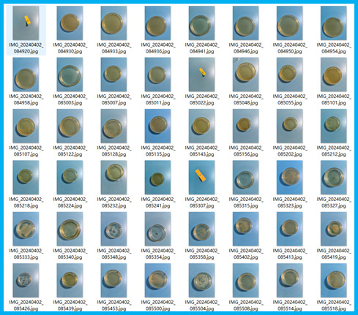
Task: Click the yellow tag photo 085307.jpg
Action: pyautogui.click(x=201, y=178)
